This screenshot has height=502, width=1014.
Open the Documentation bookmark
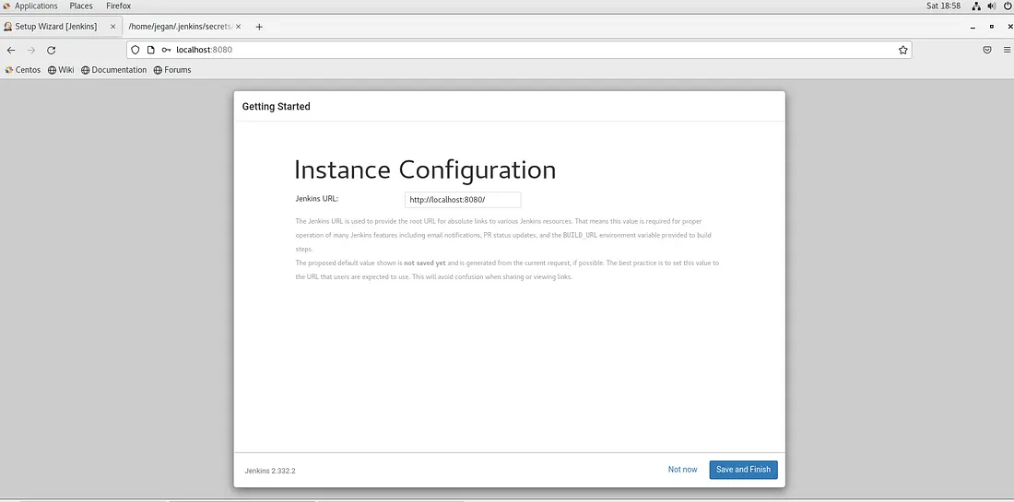click(113, 70)
